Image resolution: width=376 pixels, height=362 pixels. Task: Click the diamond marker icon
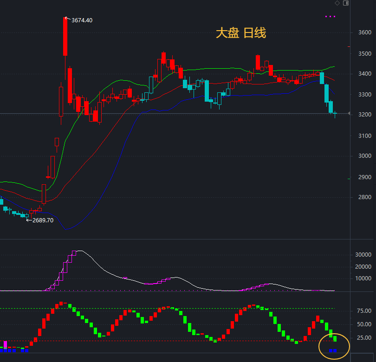click(x=337, y=3)
